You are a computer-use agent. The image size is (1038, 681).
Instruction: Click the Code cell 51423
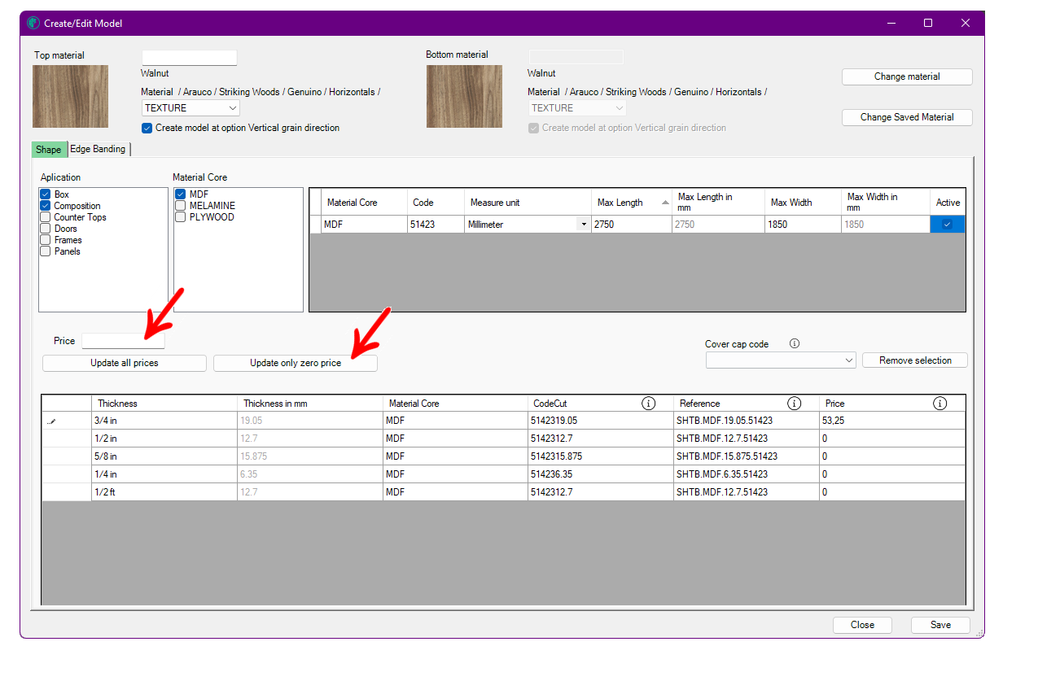(436, 225)
